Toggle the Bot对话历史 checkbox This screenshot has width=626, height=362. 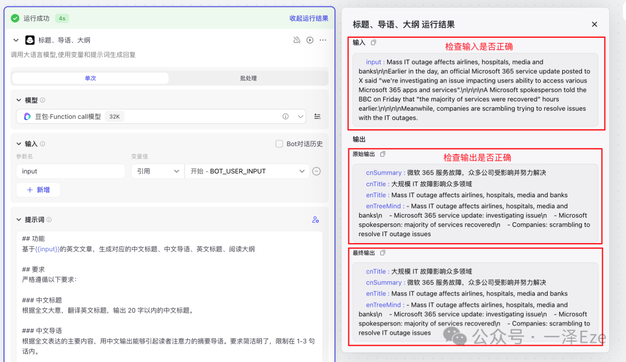(279, 144)
